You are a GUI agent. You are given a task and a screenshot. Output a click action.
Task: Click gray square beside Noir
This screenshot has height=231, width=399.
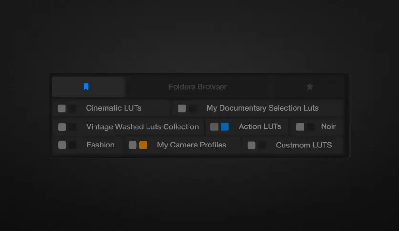[300, 126]
